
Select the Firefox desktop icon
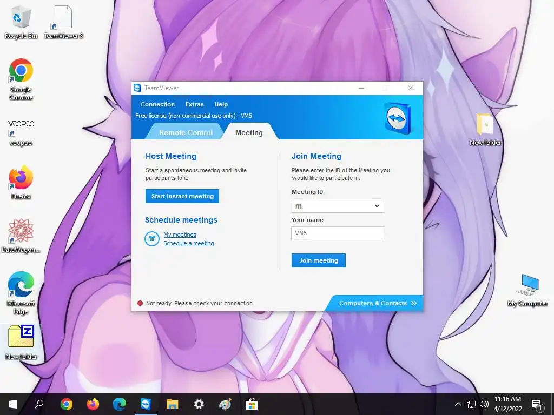click(21, 182)
